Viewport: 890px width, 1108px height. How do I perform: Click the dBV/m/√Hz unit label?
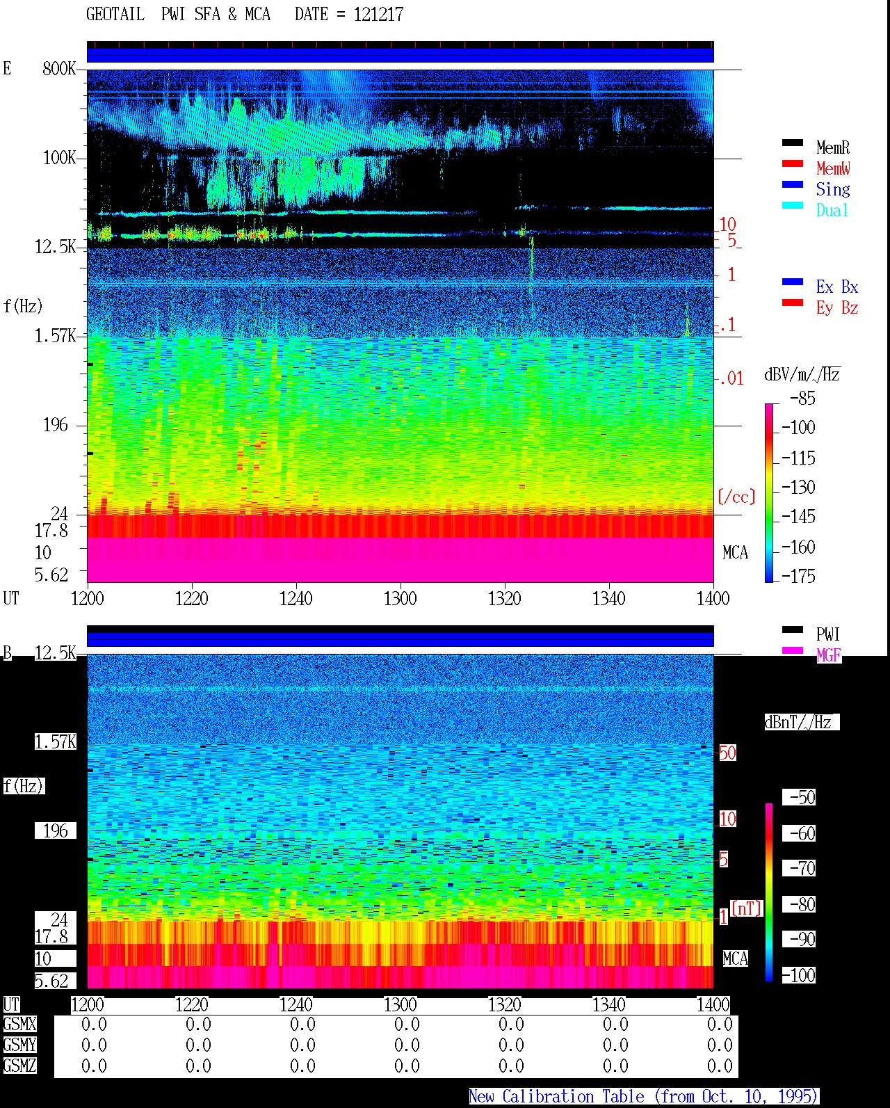(802, 374)
